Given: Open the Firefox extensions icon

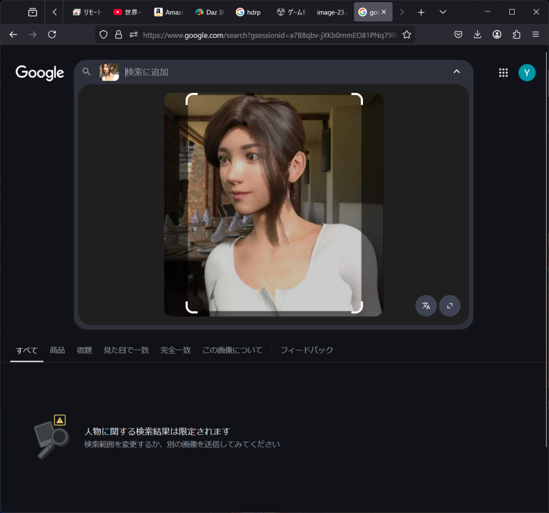Looking at the screenshot, I should (x=516, y=34).
